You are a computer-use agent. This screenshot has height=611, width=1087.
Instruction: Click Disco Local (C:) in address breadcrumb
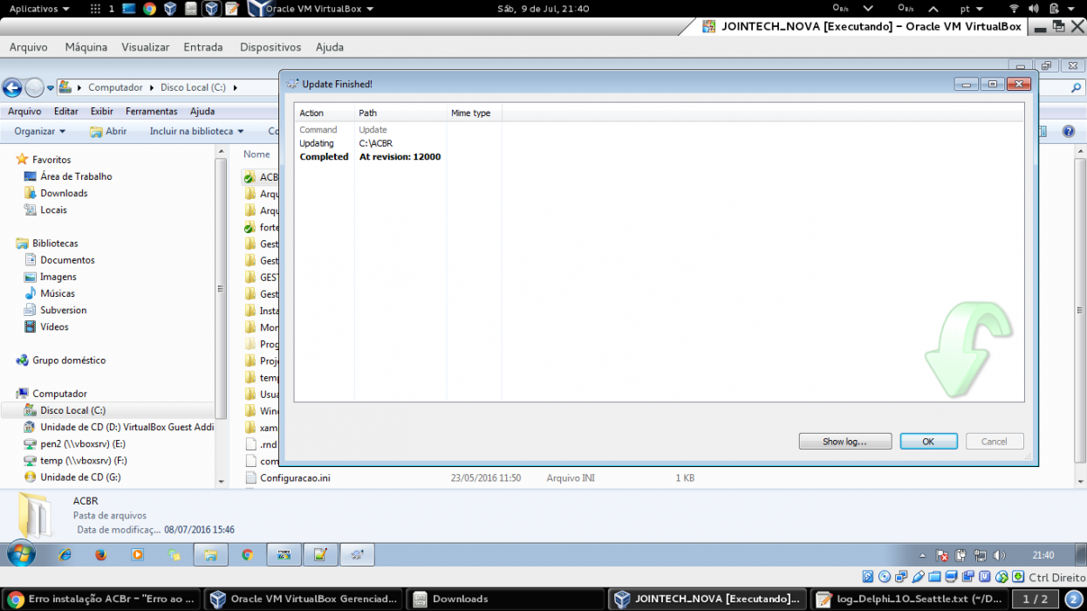[x=193, y=87]
